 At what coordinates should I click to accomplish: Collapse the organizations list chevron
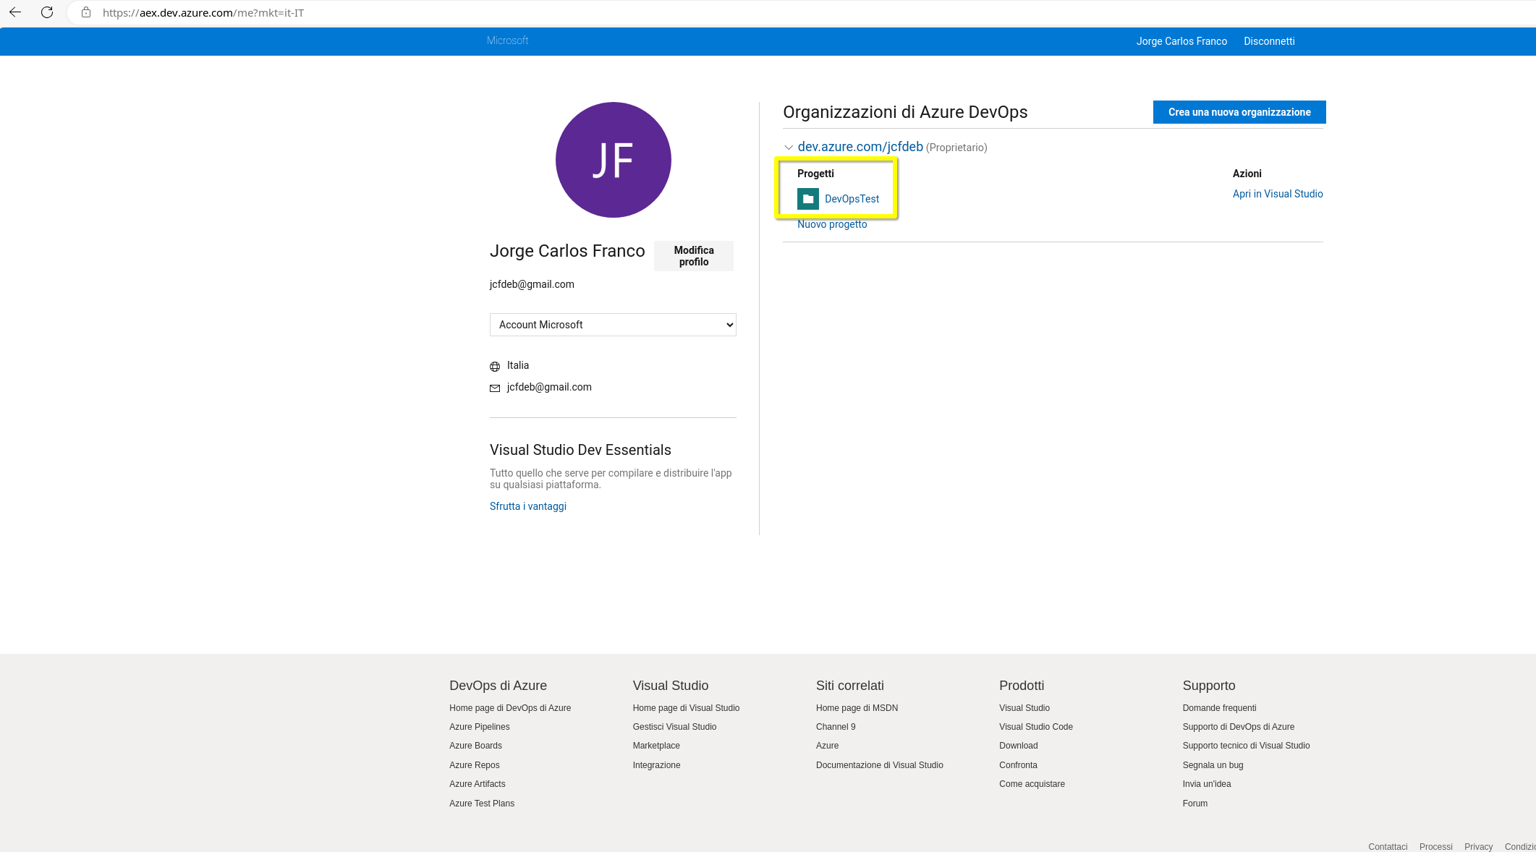[x=789, y=147]
